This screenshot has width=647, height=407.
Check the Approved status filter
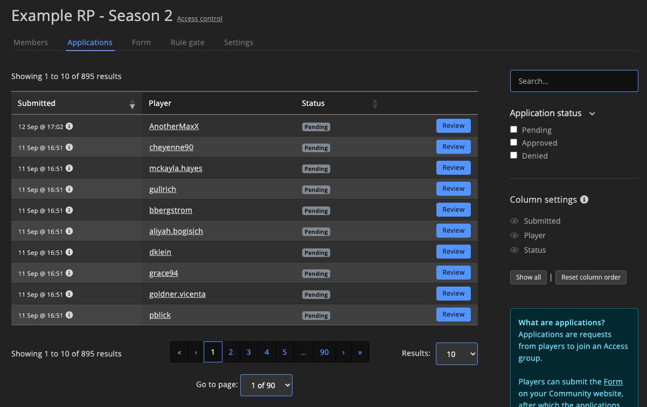pos(514,142)
